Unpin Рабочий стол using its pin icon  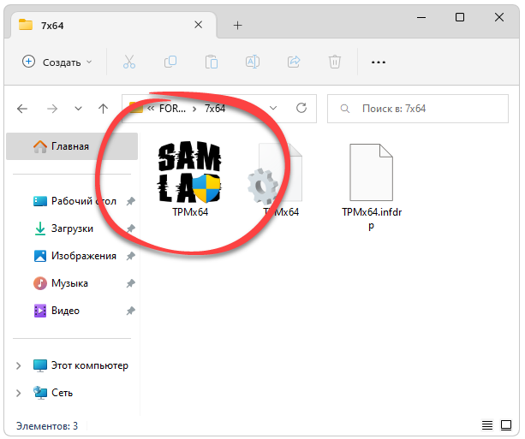coord(130,201)
